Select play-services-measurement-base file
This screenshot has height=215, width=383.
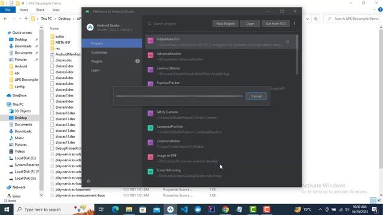[x=80, y=195]
